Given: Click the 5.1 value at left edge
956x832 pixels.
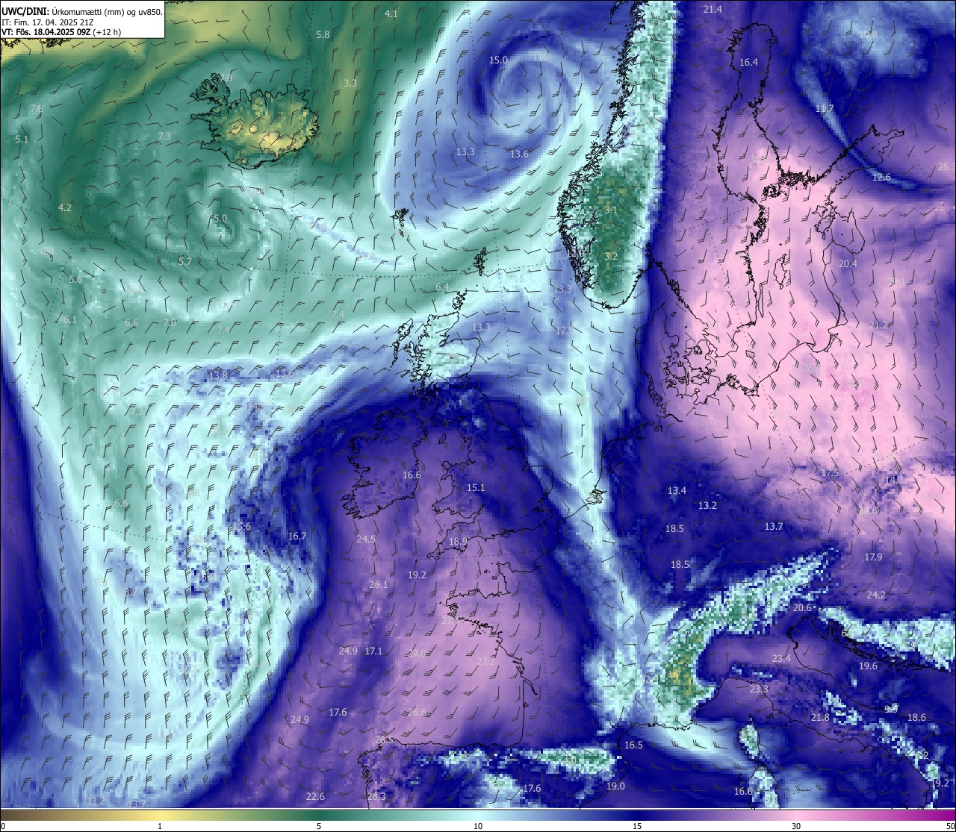Looking at the screenshot, I should tap(22, 139).
